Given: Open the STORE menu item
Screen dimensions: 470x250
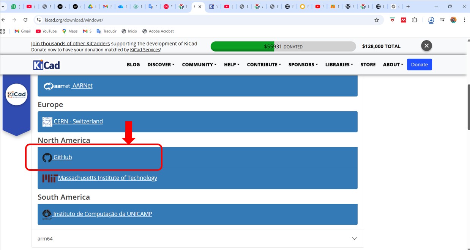Looking at the screenshot, I should [368, 65].
